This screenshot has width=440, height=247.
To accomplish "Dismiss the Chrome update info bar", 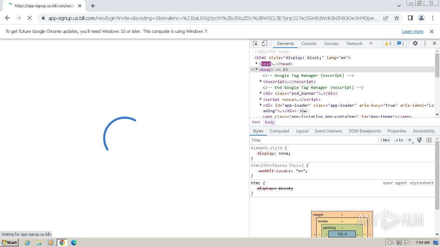I will click(432, 31).
